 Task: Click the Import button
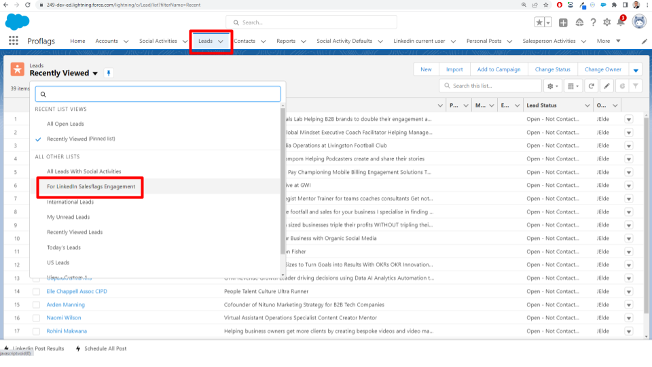[454, 69]
